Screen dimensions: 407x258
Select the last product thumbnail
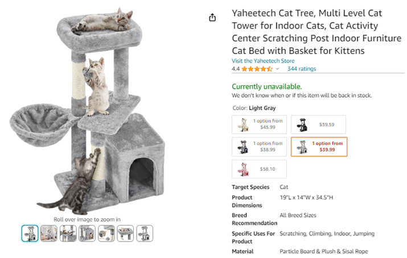pos(145,233)
